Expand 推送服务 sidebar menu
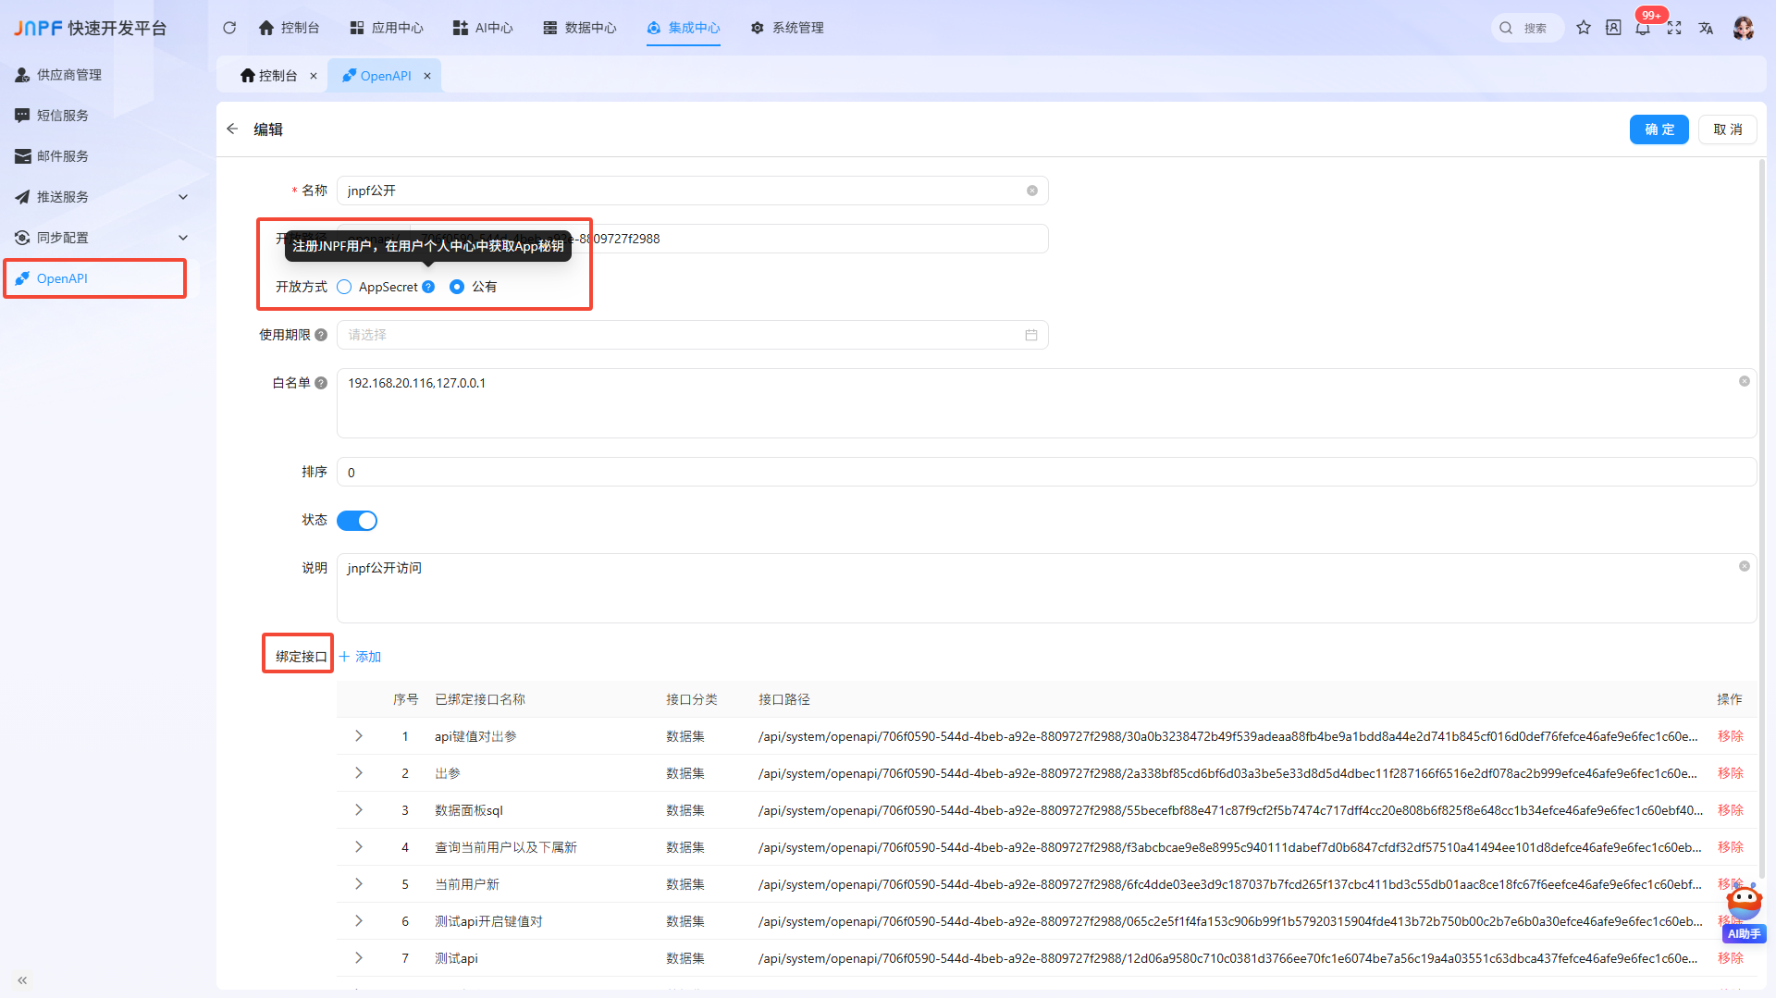The width and height of the screenshot is (1776, 998). 102,197
